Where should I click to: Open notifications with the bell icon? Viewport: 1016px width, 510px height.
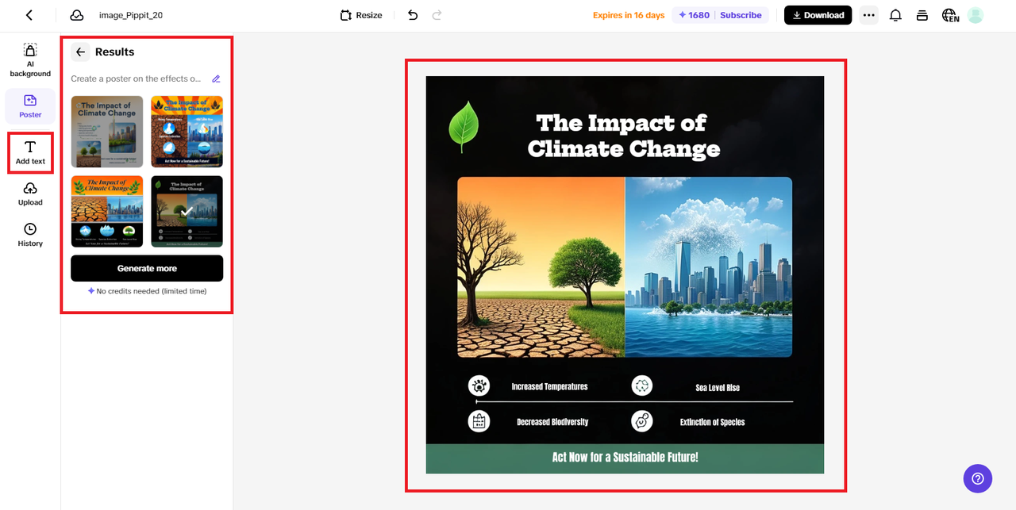tap(895, 14)
